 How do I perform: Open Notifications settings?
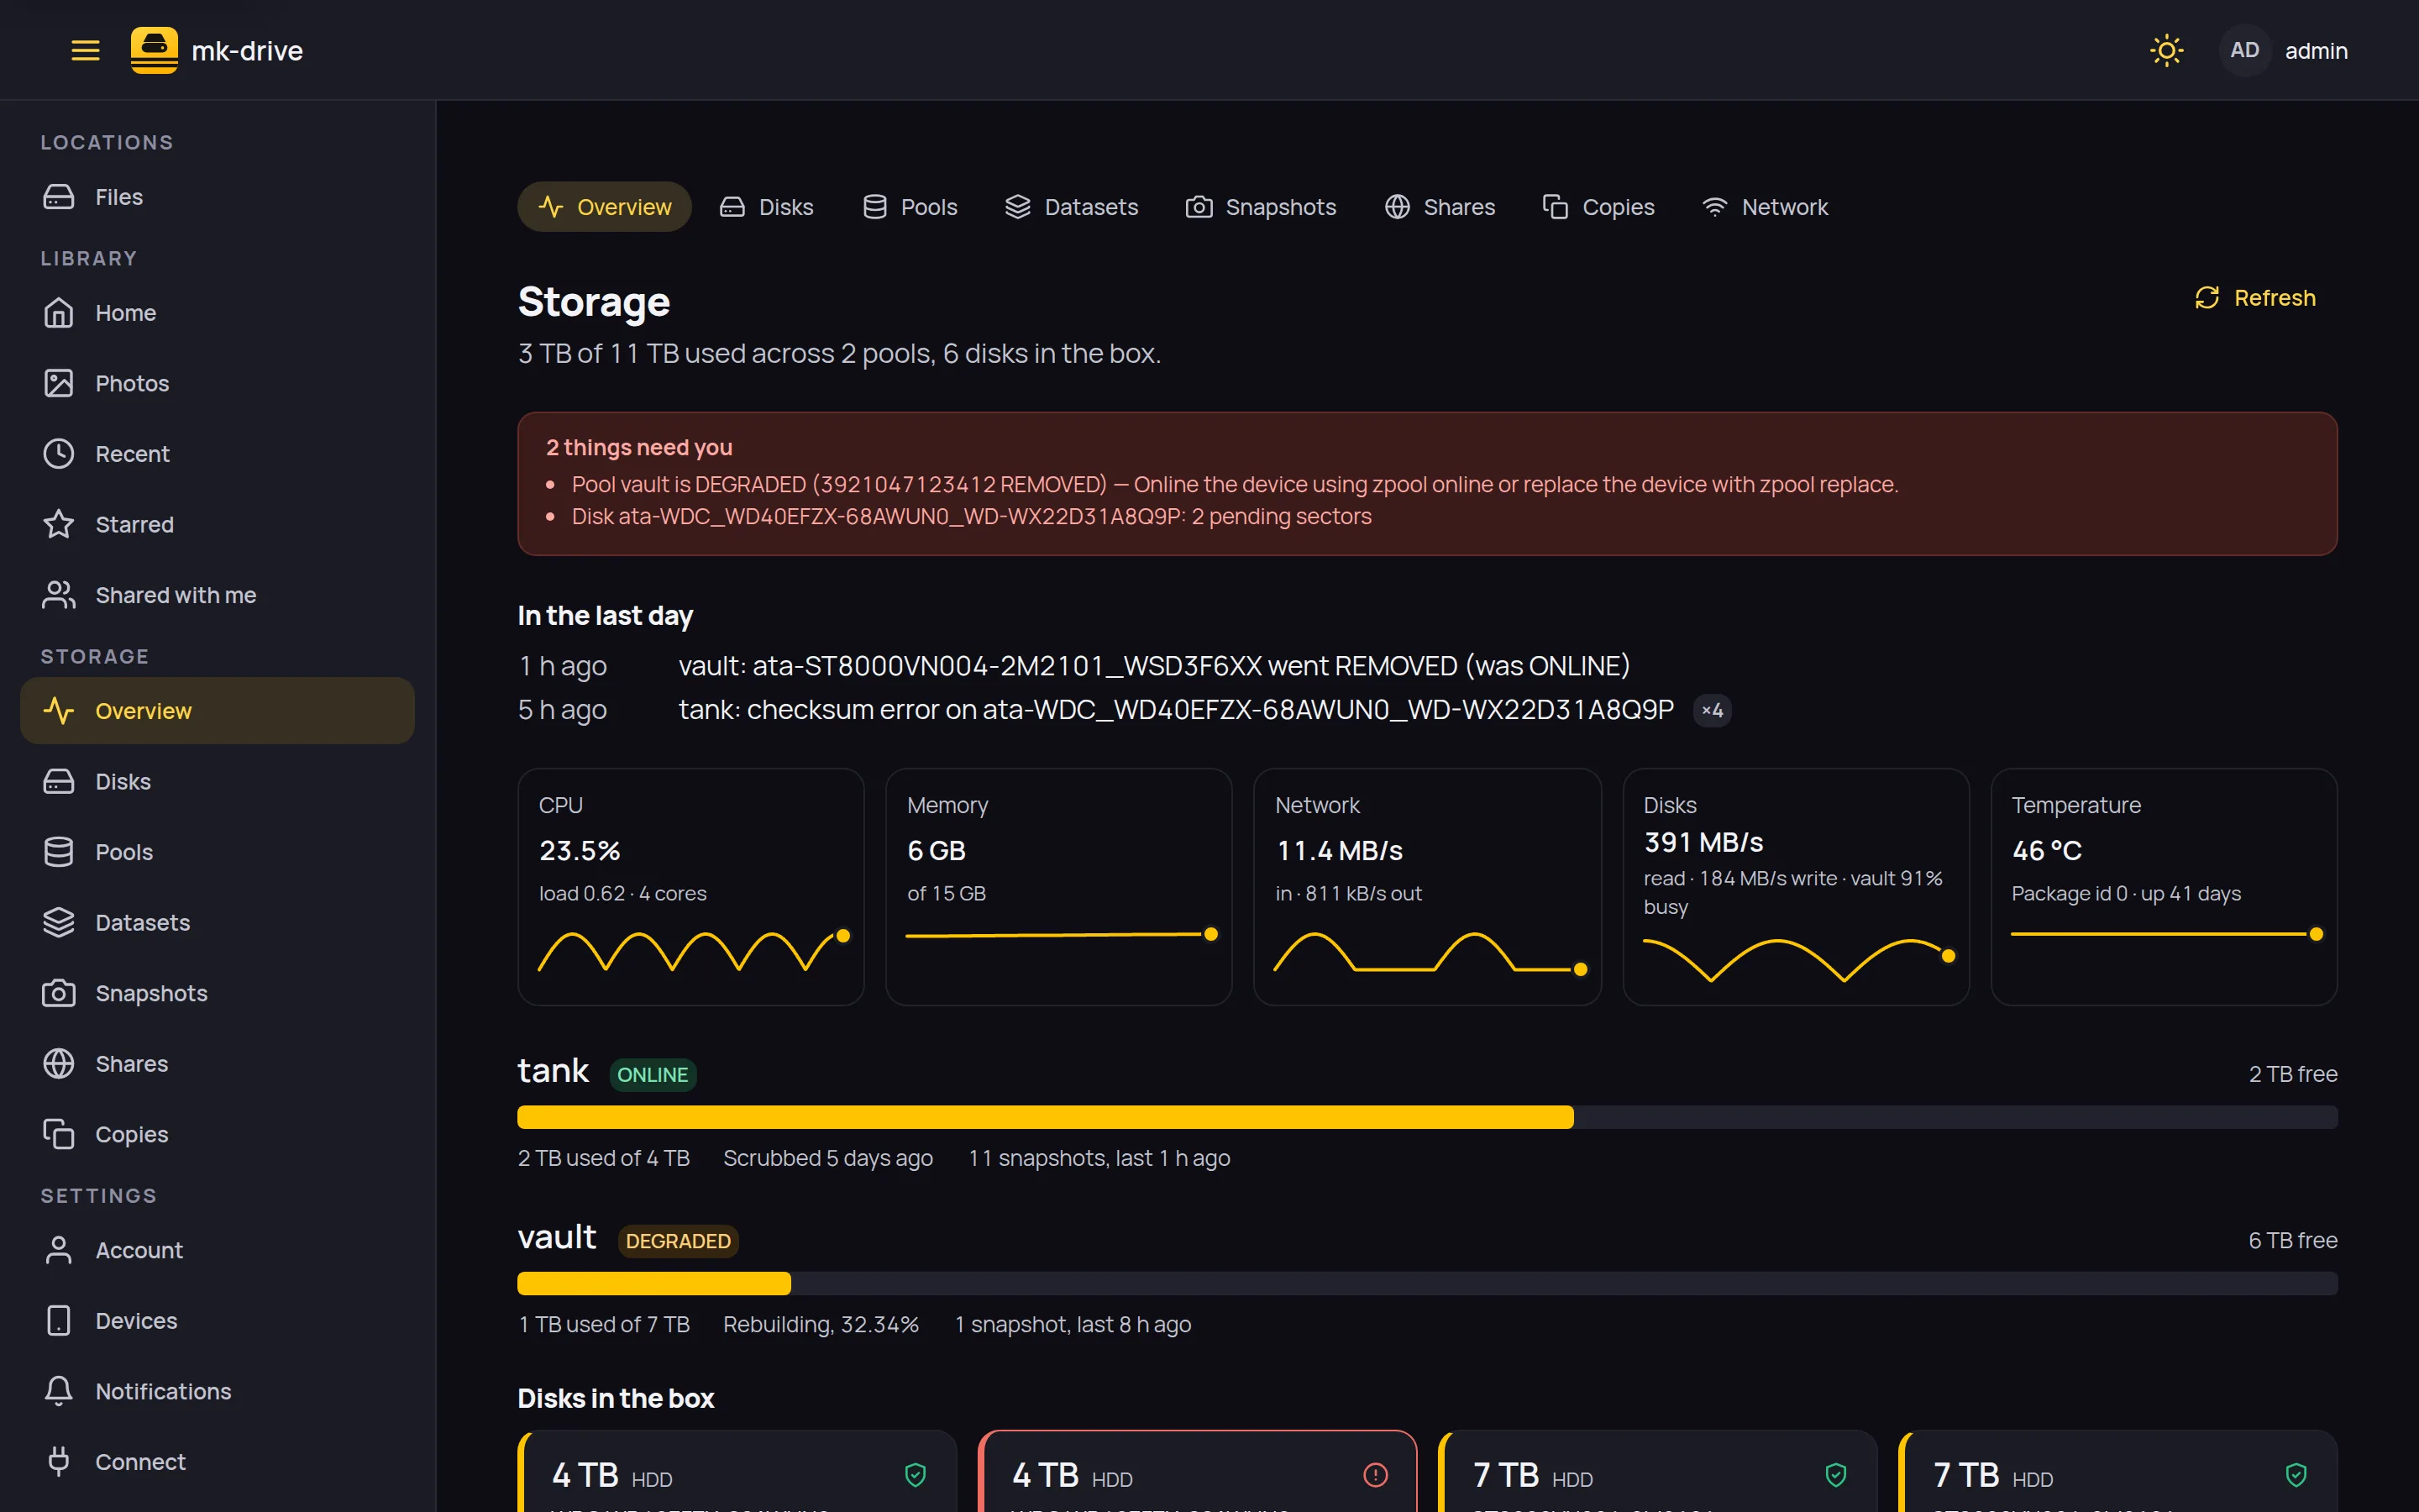217,1391
